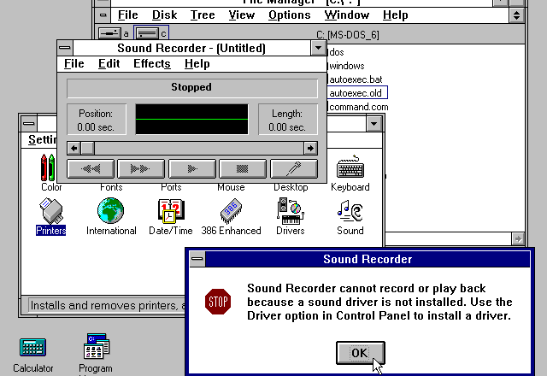Click the Ports label in Control Panel
Viewport: 547px width, 376px height.
pos(171,187)
